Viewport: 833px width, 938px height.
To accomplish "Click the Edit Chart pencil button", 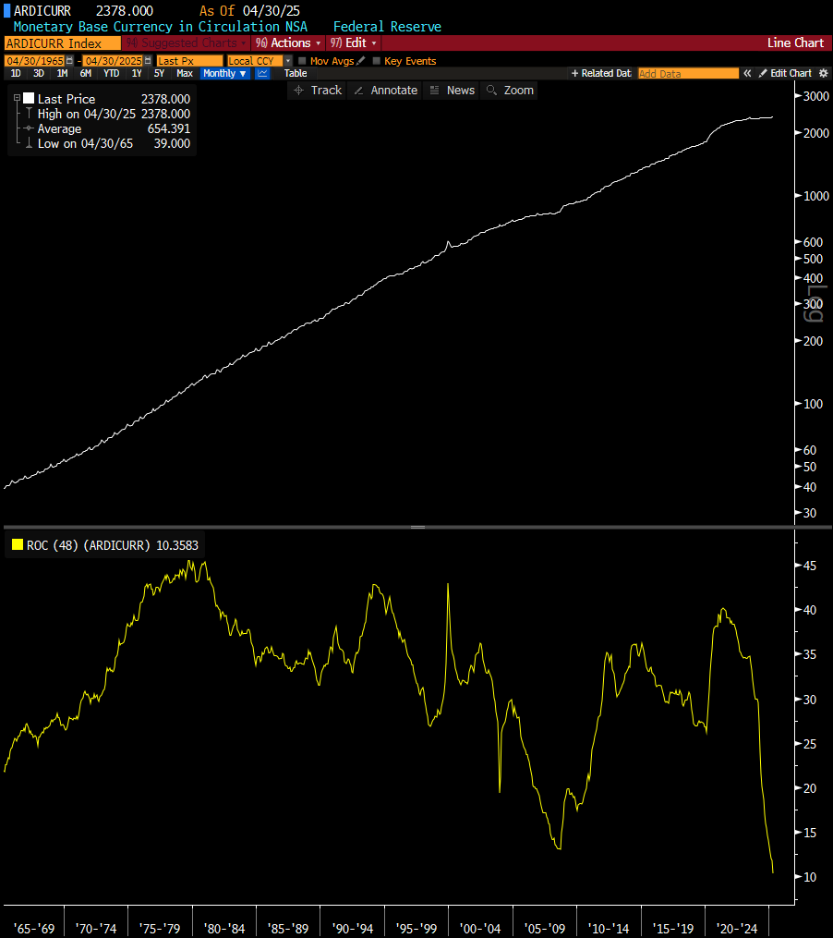I will pyautogui.click(x=785, y=73).
